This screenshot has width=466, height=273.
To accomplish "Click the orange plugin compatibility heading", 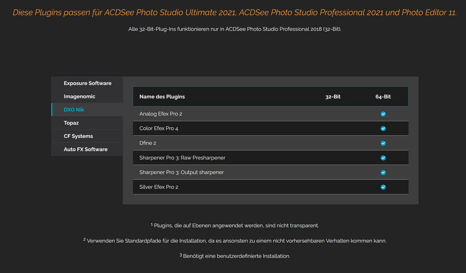I will pyautogui.click(x=235, y=12).
